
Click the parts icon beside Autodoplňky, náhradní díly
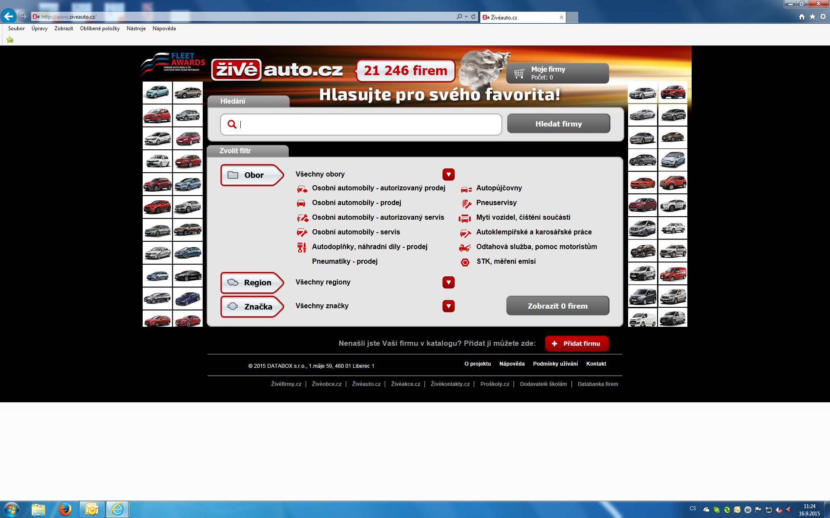pyautogui.click(x=301, y=247)
